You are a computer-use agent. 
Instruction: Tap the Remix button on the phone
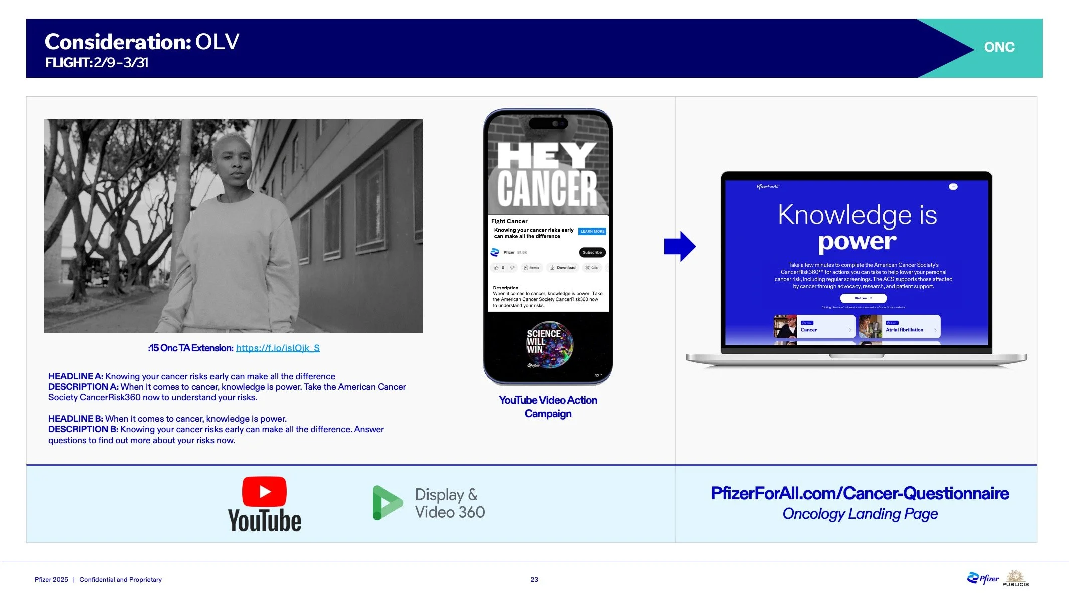point(532,268)
